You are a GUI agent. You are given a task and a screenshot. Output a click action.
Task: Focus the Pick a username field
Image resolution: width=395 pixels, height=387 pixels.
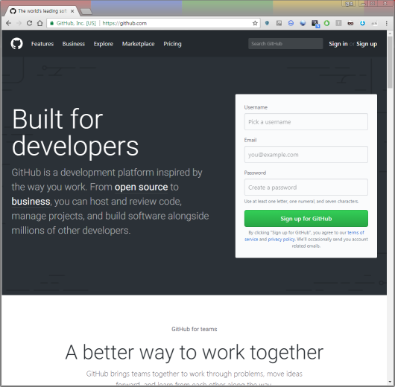point(306,122)
